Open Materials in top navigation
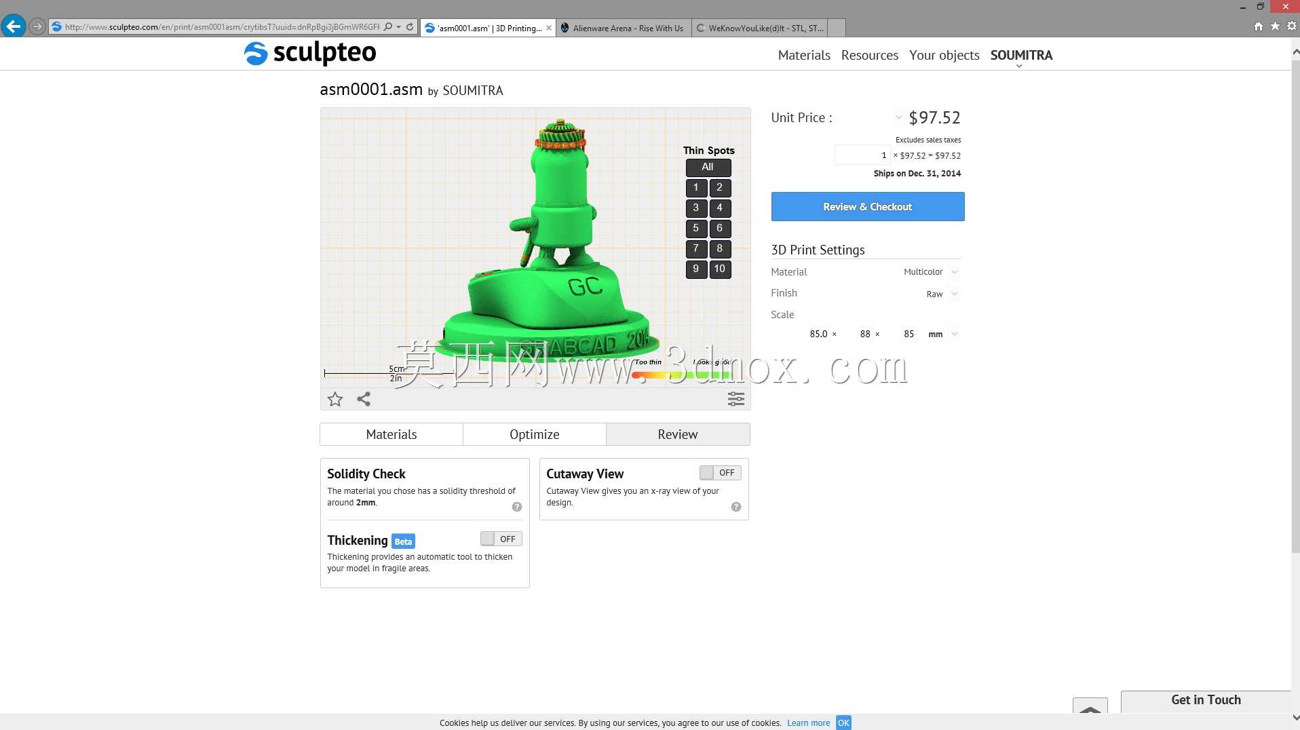The image size is (1300, 730). 804,56
